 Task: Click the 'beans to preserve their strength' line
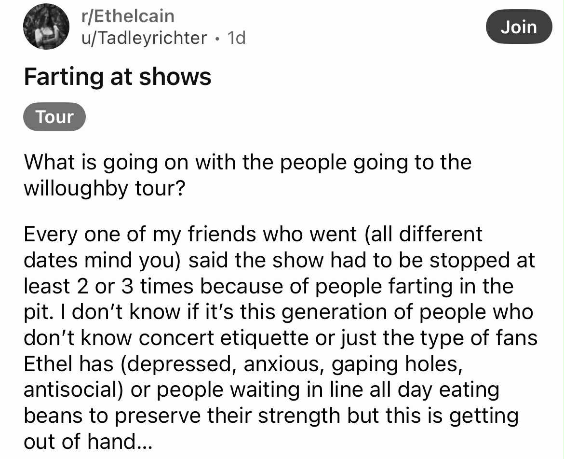270,416
